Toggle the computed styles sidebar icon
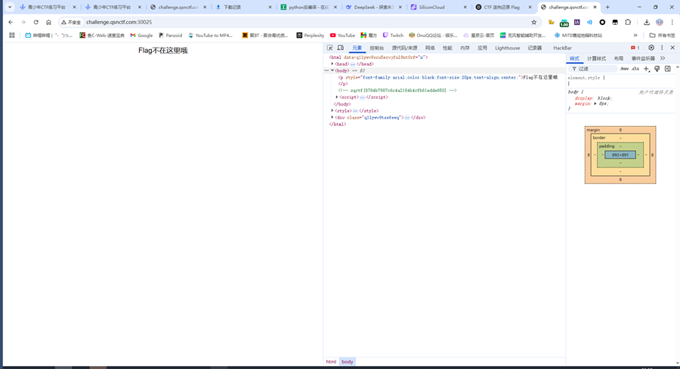This screenshot has width=680, height=369. [x=668, y=69]
